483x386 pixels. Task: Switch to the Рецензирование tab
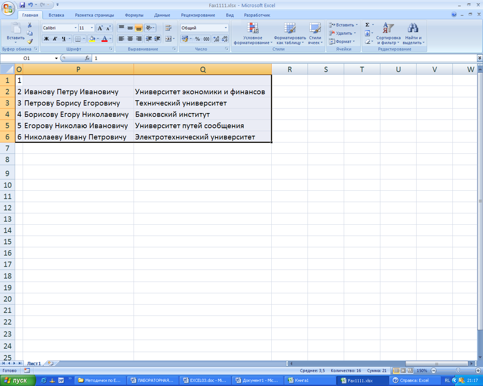tap(198, 15)
